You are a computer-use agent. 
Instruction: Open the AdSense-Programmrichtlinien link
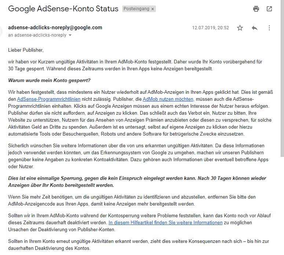[x=49, y=99]
